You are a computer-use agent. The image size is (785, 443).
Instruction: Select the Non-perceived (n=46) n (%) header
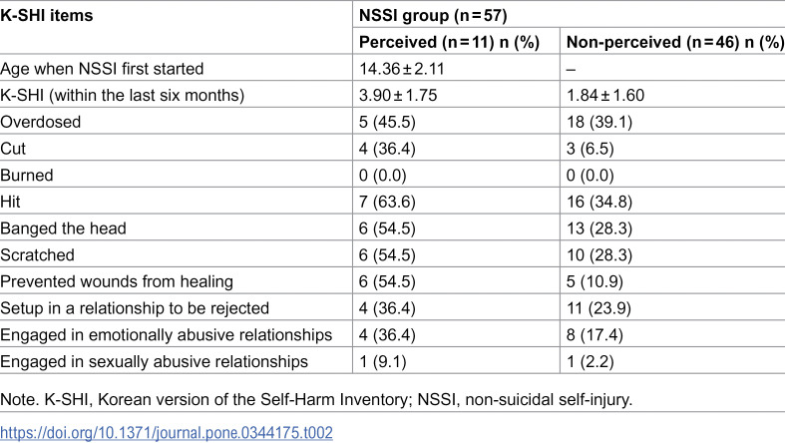tap(675, 42)
